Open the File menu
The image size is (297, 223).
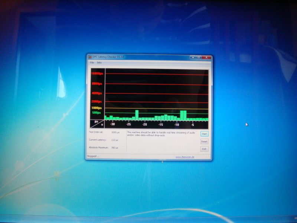92,62
